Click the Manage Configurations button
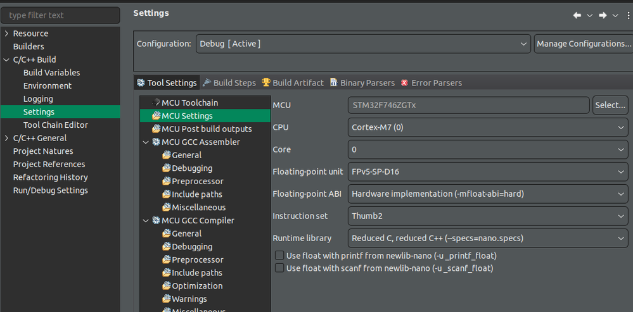The width and height of the screenshot is (633, 312). coord(584,44)
